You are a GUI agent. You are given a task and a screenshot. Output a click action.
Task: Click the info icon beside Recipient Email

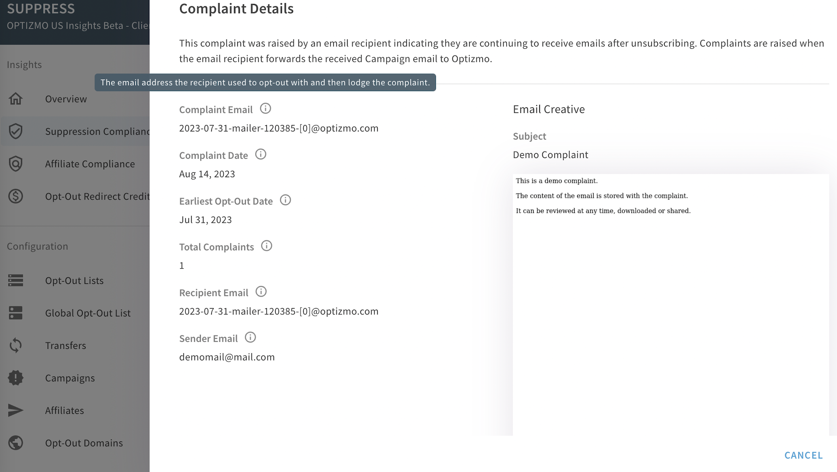click(261, 292)
